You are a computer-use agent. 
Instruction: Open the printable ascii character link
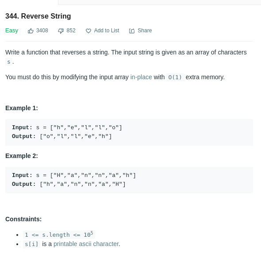[x=86, y=244]
